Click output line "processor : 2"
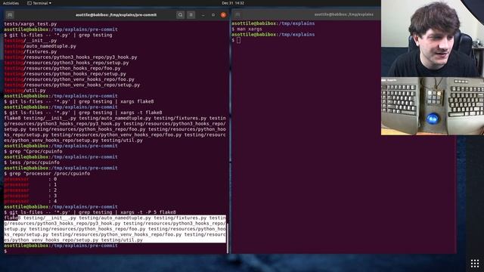The height and width of the screenshot is (272, 484). [x=30, y=190]
